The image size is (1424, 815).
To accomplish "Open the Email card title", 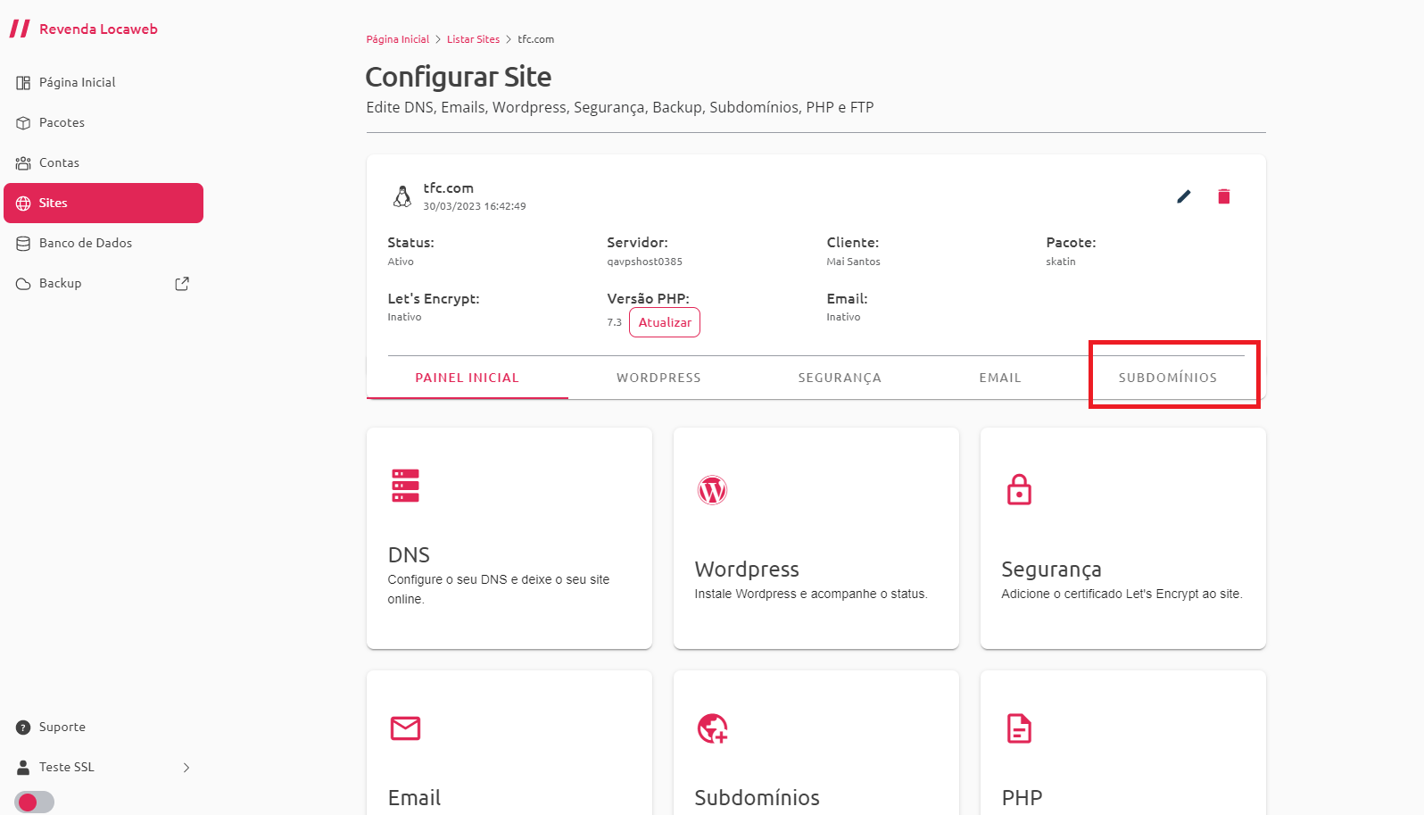I will click(414, 798).
